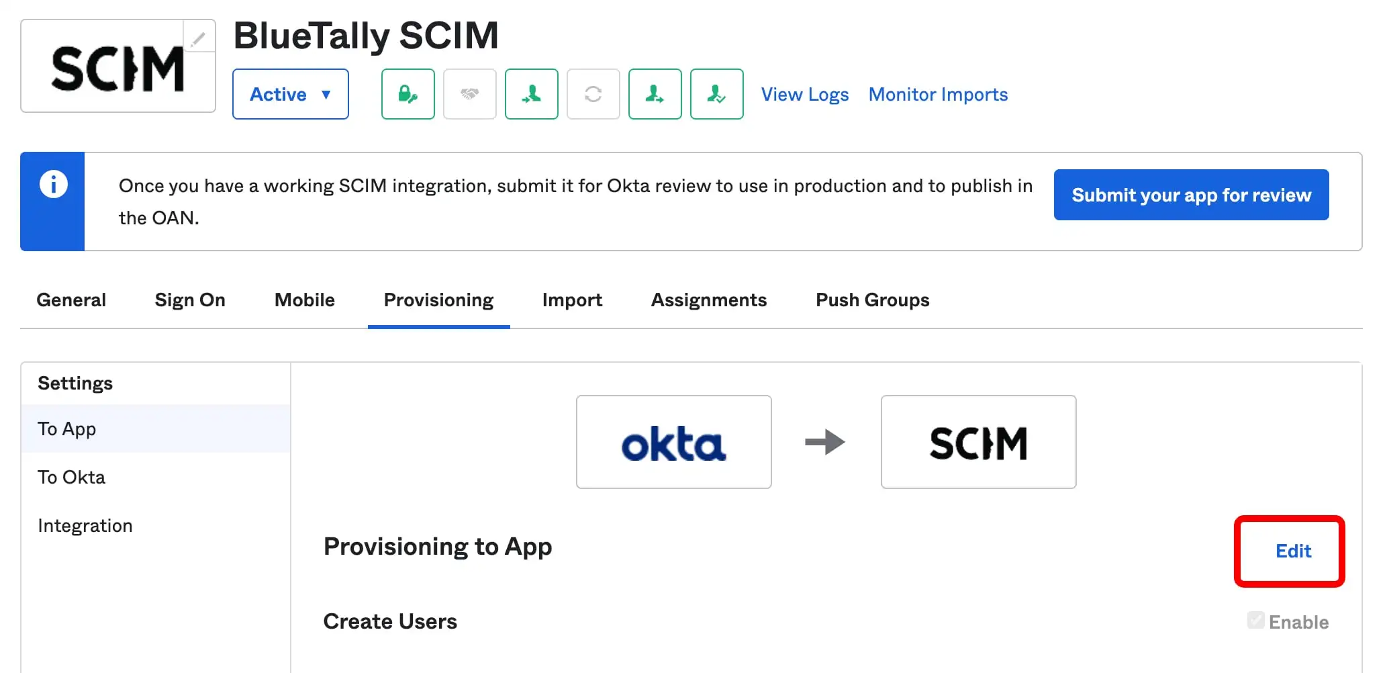
Task: Open the Push Groups tab
Action: [x=873, y=300]
